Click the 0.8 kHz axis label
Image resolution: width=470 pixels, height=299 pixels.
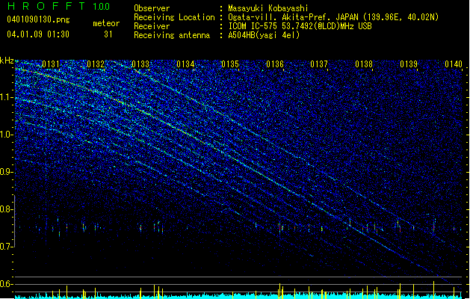7,209
